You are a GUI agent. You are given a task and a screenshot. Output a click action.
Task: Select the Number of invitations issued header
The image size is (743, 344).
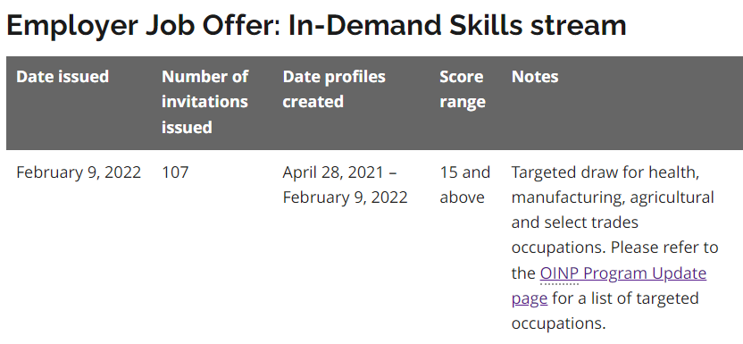click(205, 102)
